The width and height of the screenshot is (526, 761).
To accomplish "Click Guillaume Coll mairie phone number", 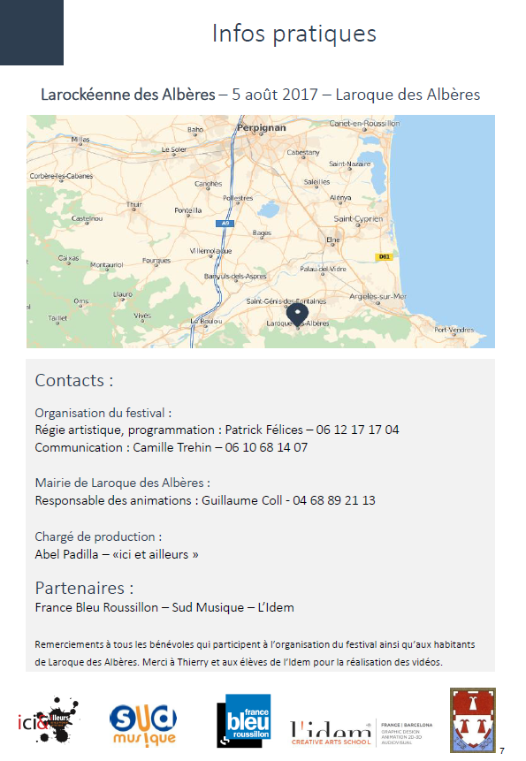I will tap(334, 500).
